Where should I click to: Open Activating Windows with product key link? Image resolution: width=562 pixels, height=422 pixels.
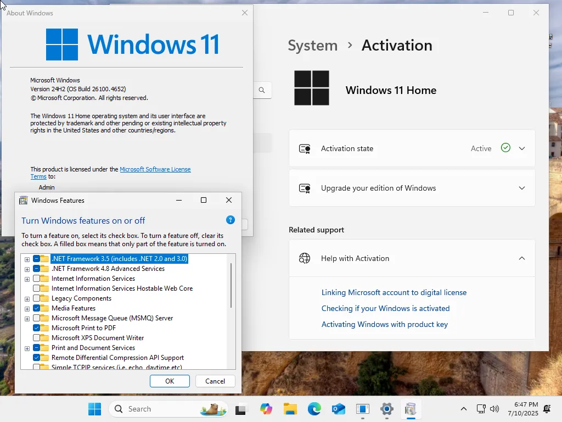(385, 324)
